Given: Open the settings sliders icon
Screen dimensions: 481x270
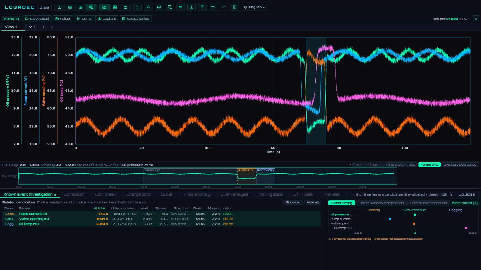Looking at the screenshot, I should coord(137,7).
